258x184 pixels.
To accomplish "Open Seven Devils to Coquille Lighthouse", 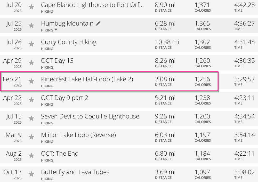I will coord(90,116).
